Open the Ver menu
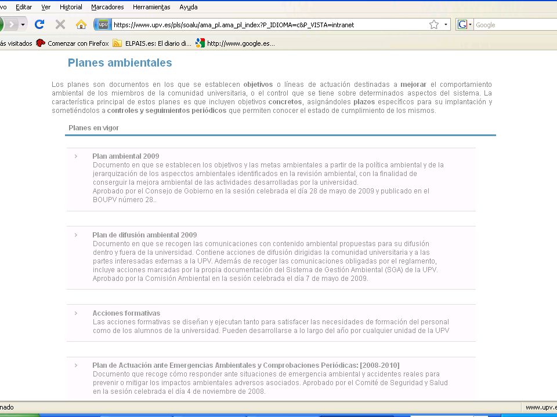The height and width of the screenshot is (417, 557). click(46, 7)
